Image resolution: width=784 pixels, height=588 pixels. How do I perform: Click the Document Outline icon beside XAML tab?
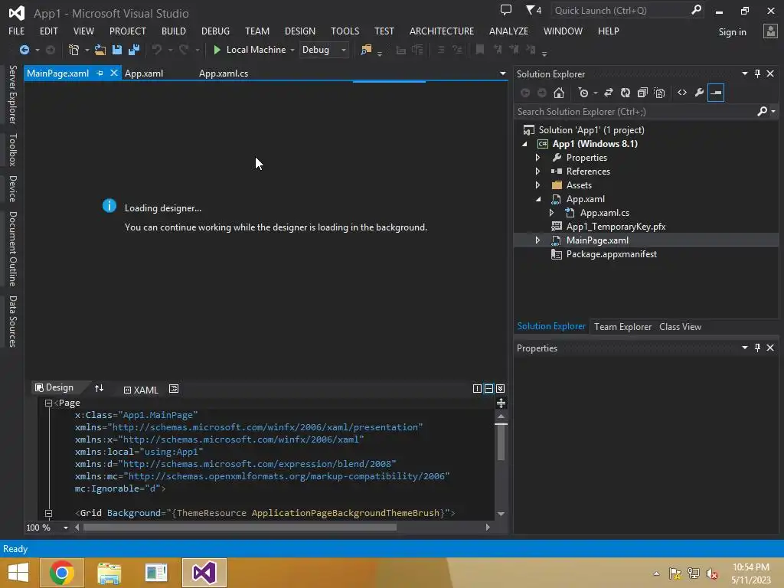click(x=174, y=388)
